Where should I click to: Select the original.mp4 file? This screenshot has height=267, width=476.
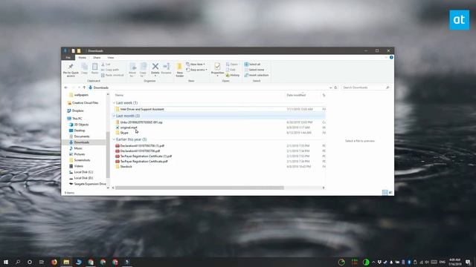click(129, 128)
